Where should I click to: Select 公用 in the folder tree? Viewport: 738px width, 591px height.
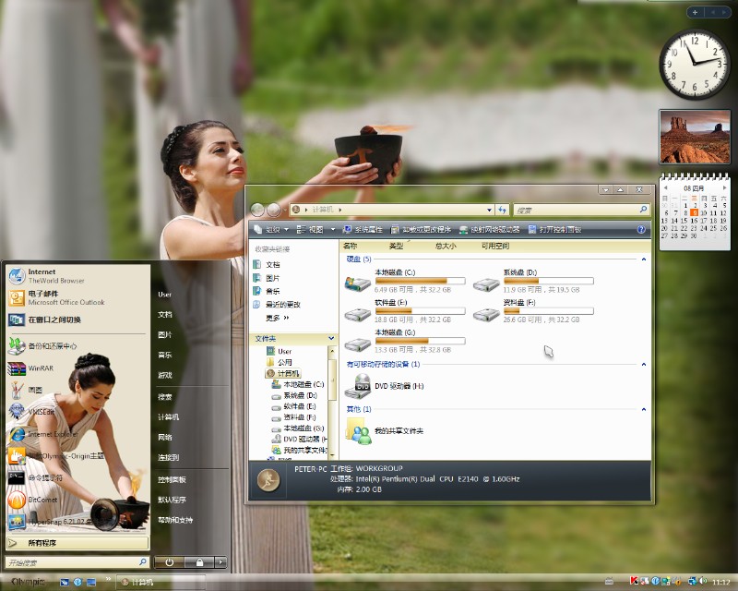280,362
